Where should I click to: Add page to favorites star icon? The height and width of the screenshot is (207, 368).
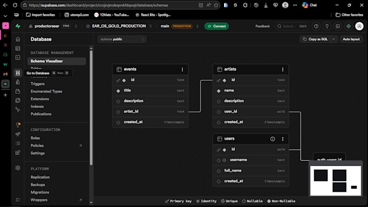pyautogui.click(x=216, y=5)
